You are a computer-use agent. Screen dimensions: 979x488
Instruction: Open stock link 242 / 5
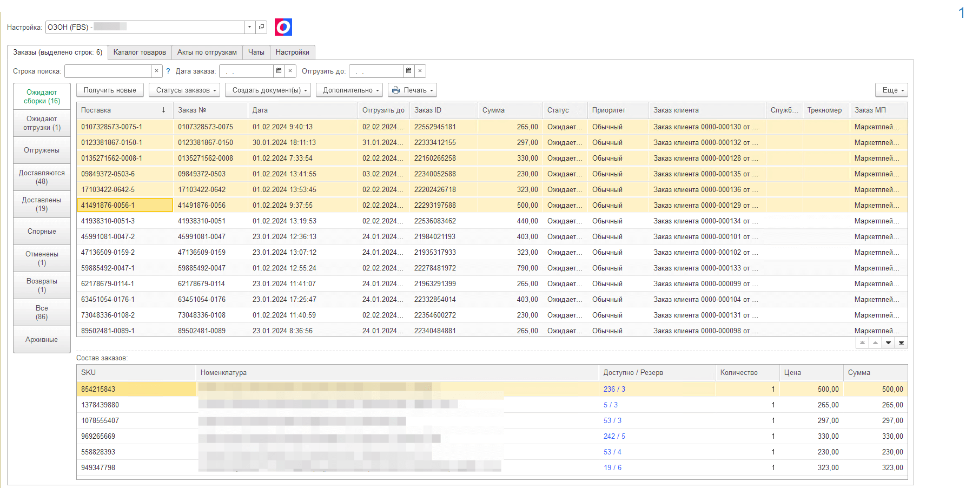tap(614, 437)
